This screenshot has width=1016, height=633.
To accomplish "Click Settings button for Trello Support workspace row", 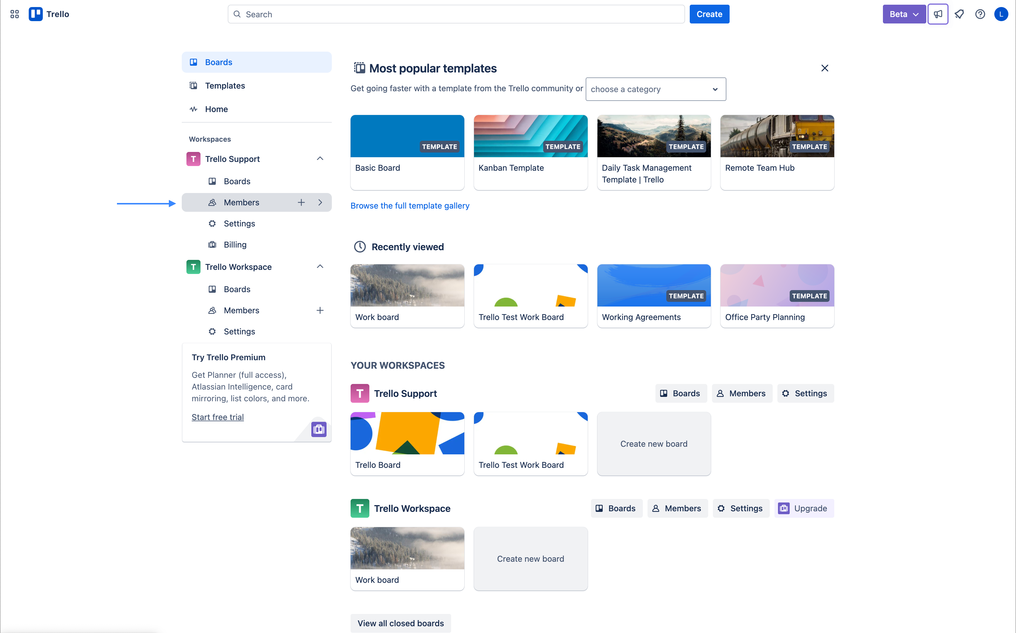I will coord(805,394).
